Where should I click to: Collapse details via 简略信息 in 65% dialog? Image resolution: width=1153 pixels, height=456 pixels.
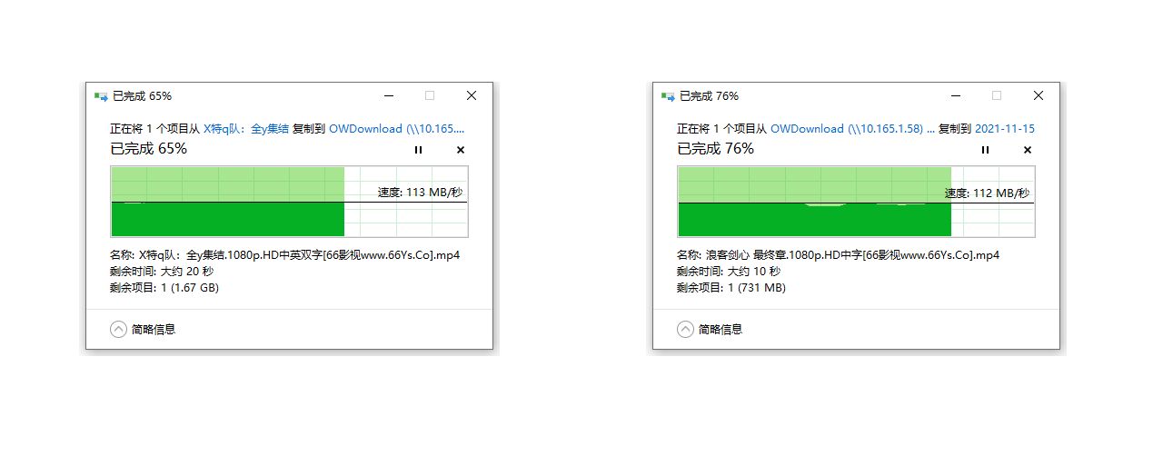(x=143, y=329)
